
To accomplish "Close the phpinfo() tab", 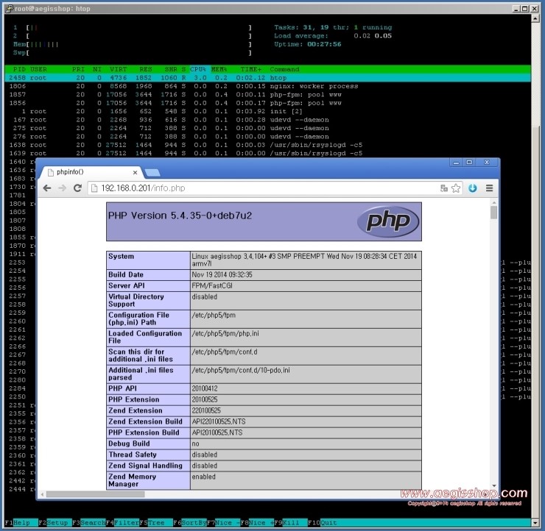I will click(x=135, y=173).
